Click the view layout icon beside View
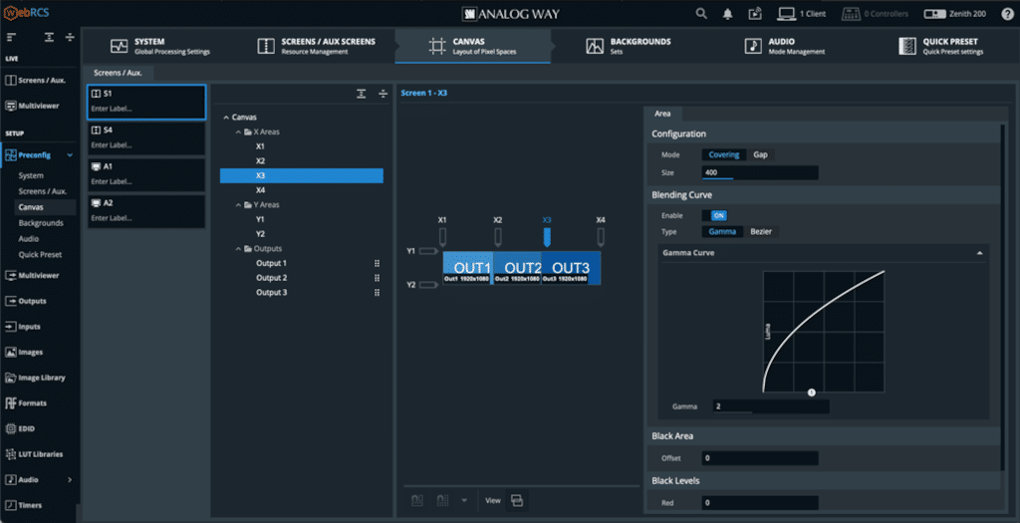 coord(517,500)
